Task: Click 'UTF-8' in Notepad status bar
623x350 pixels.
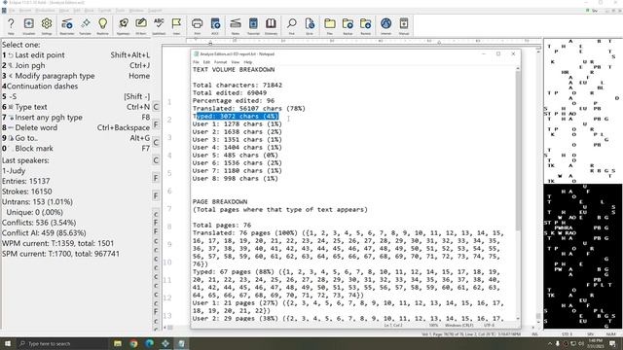Action: [489, 326]
